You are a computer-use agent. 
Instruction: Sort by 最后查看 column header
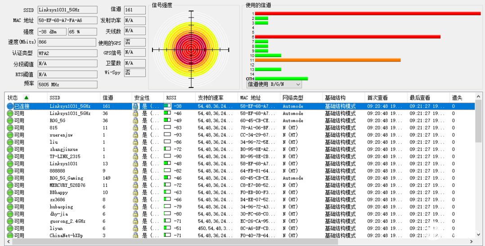click(429, 97)
